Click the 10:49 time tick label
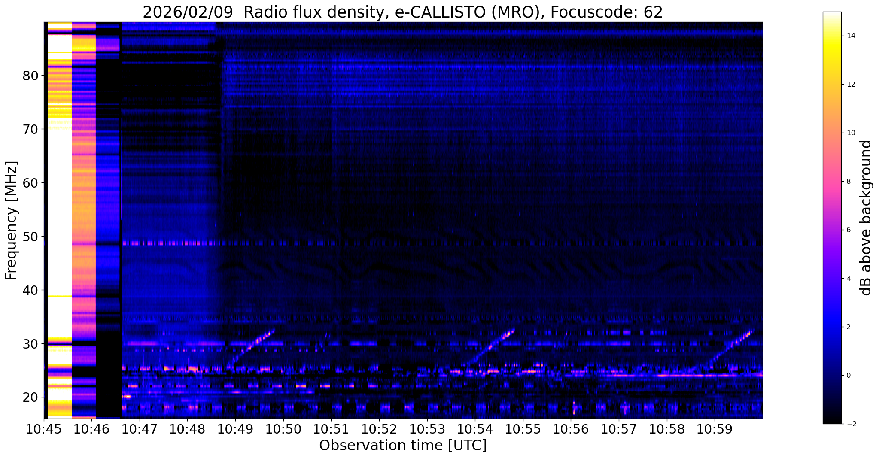 click(235, 429)
